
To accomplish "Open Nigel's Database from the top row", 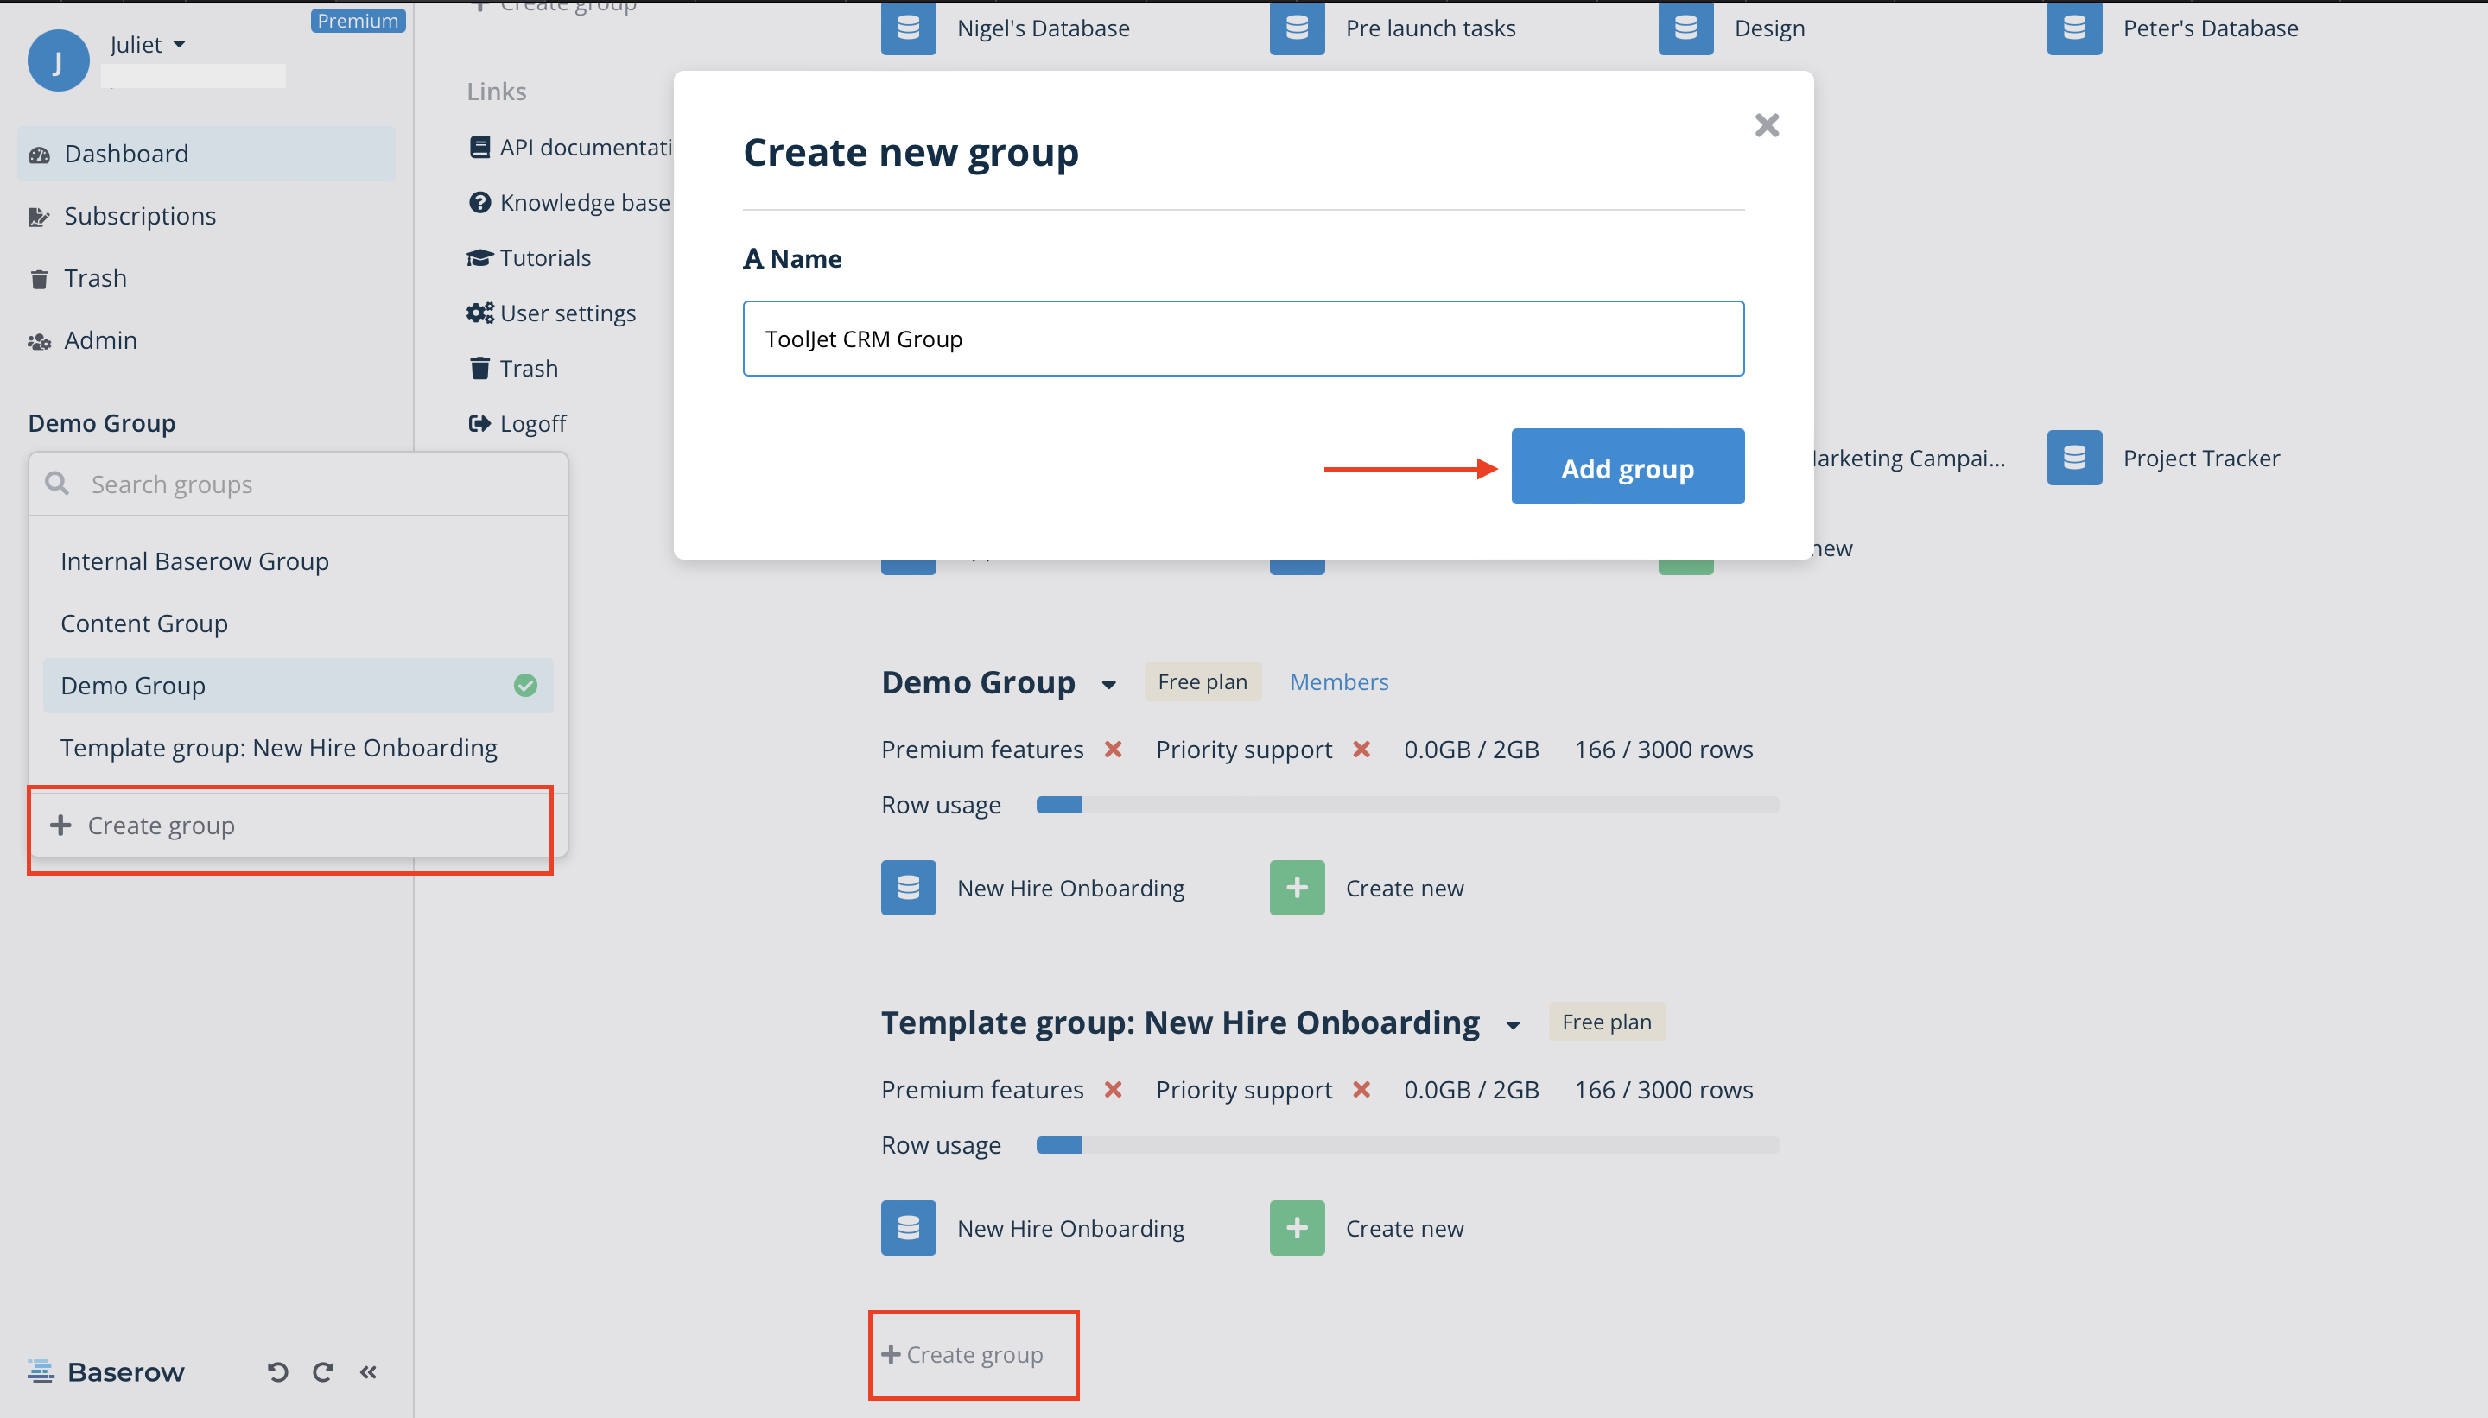I will coord(1043,28).
